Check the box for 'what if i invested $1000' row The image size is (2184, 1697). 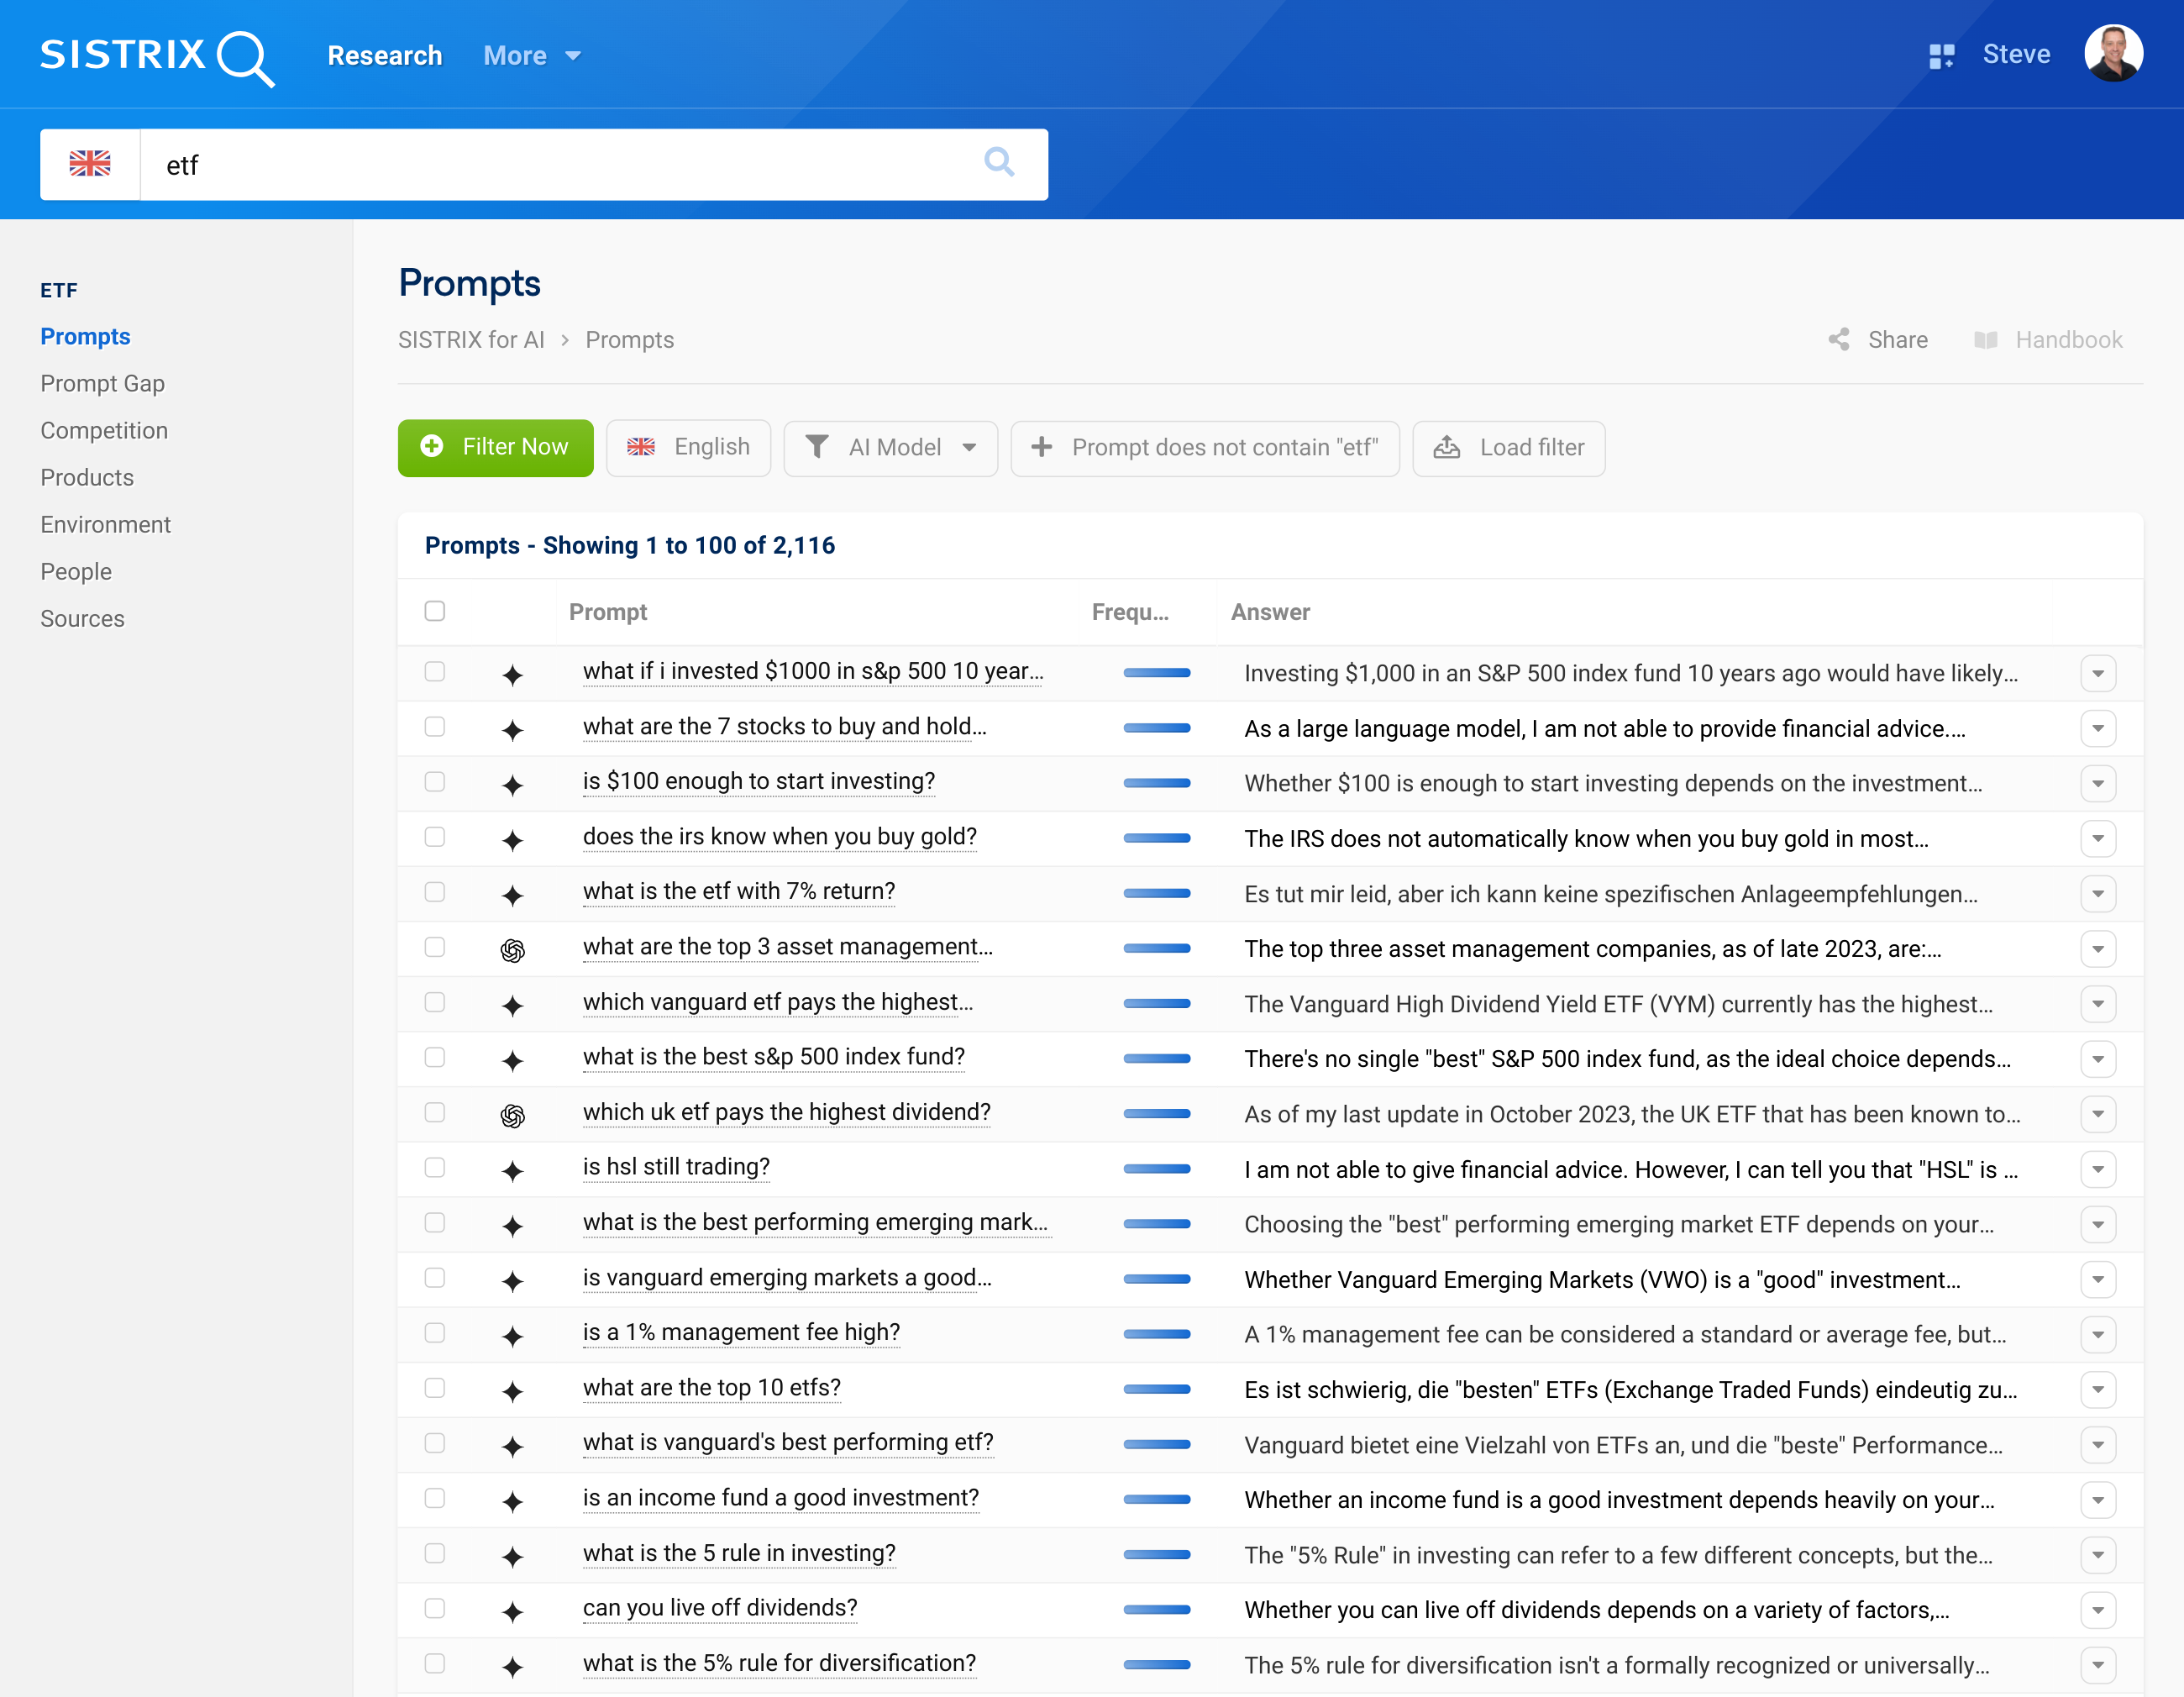pyautogui.click(x=434, y=671)
